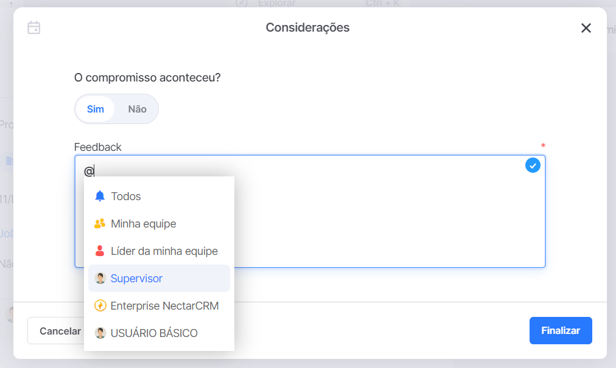616x368 pixels.
Task: Click the blue checkmark icon in the Feedback box
Action: point(533,165)
